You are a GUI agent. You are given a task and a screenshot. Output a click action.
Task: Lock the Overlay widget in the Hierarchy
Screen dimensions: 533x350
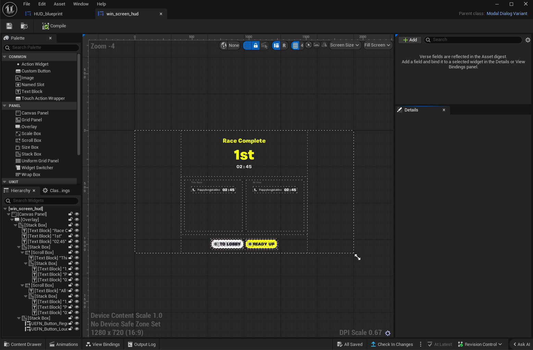pyautogui.click(x=70, y=219)
